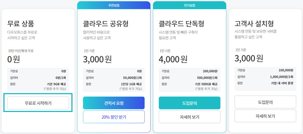Click the 0원 price in 무료 상품
Image resolution: width=303 pixels, height=134 pixels.
pyautogui.click(x=14, y=59)
